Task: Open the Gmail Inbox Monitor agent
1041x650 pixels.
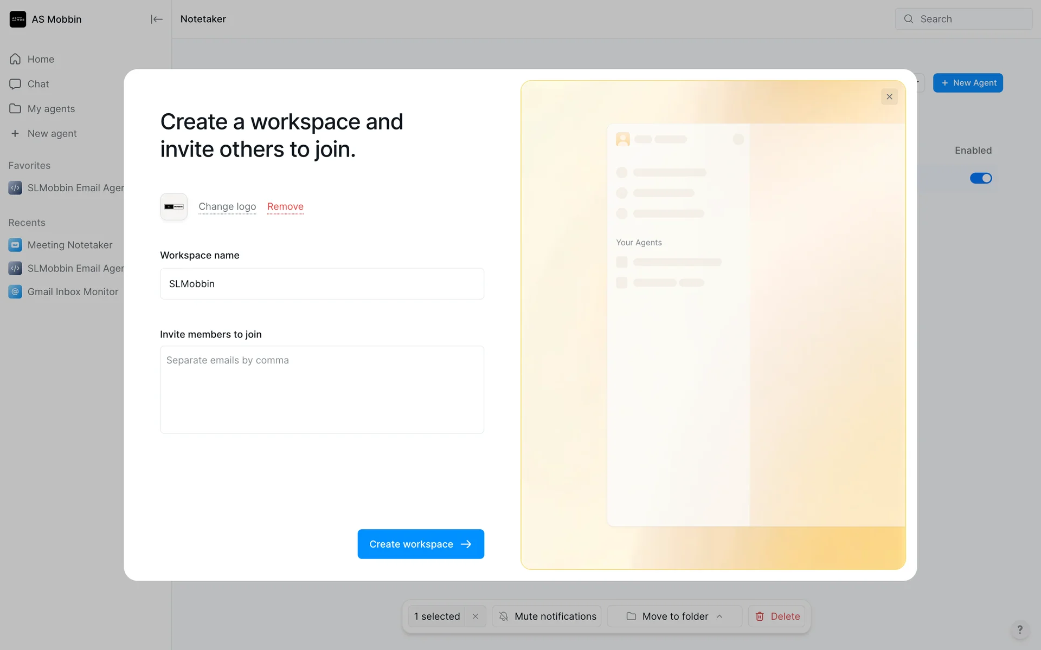Action: click(72, 292)
